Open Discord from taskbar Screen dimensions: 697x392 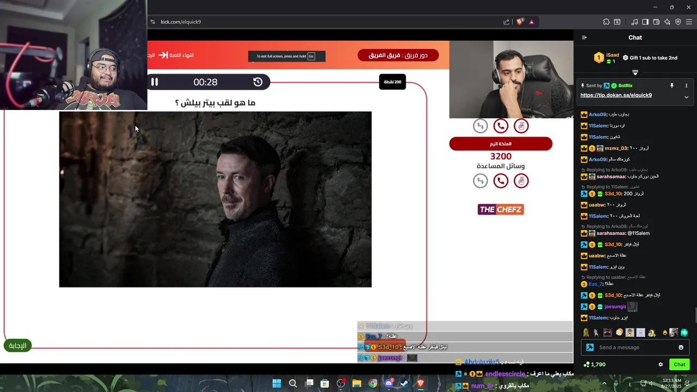point(389,383)
